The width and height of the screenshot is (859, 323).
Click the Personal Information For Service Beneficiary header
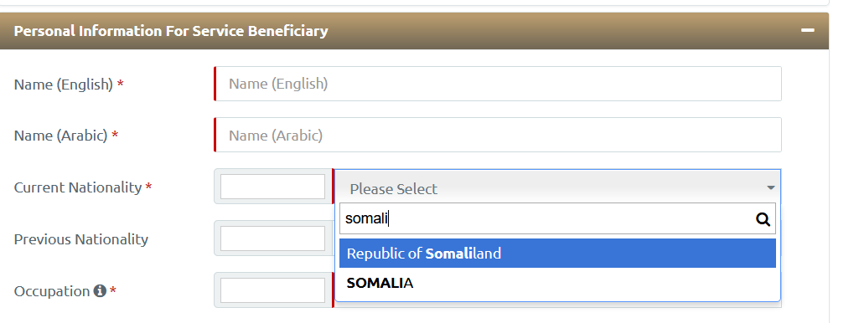(x=171, y=31)
